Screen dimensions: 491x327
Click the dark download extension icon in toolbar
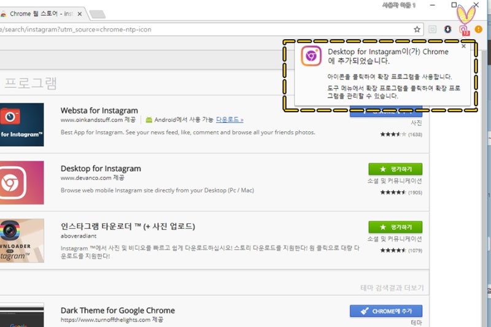448,29
